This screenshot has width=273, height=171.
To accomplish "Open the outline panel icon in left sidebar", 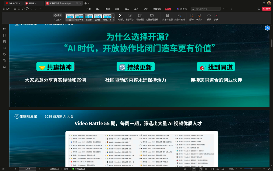I will (4, 29).
